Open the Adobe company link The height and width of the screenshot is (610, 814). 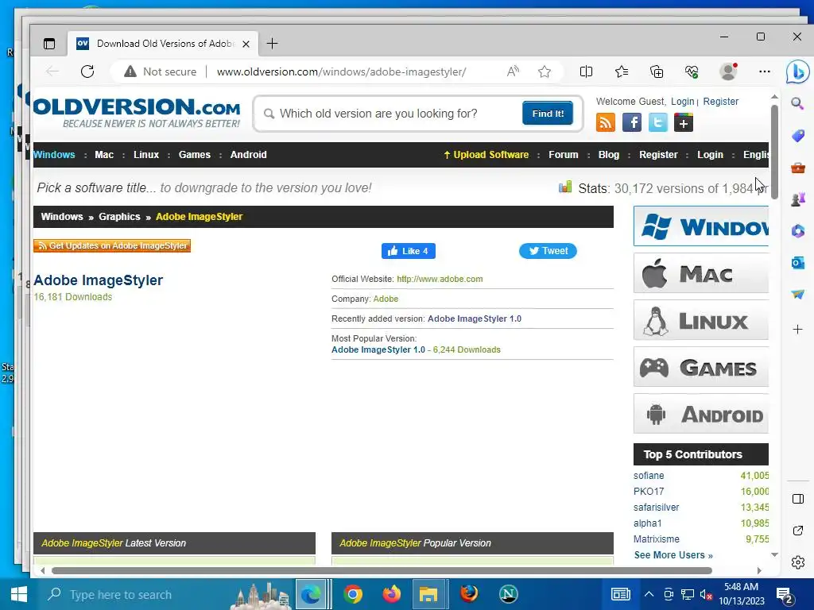(386, 299)
